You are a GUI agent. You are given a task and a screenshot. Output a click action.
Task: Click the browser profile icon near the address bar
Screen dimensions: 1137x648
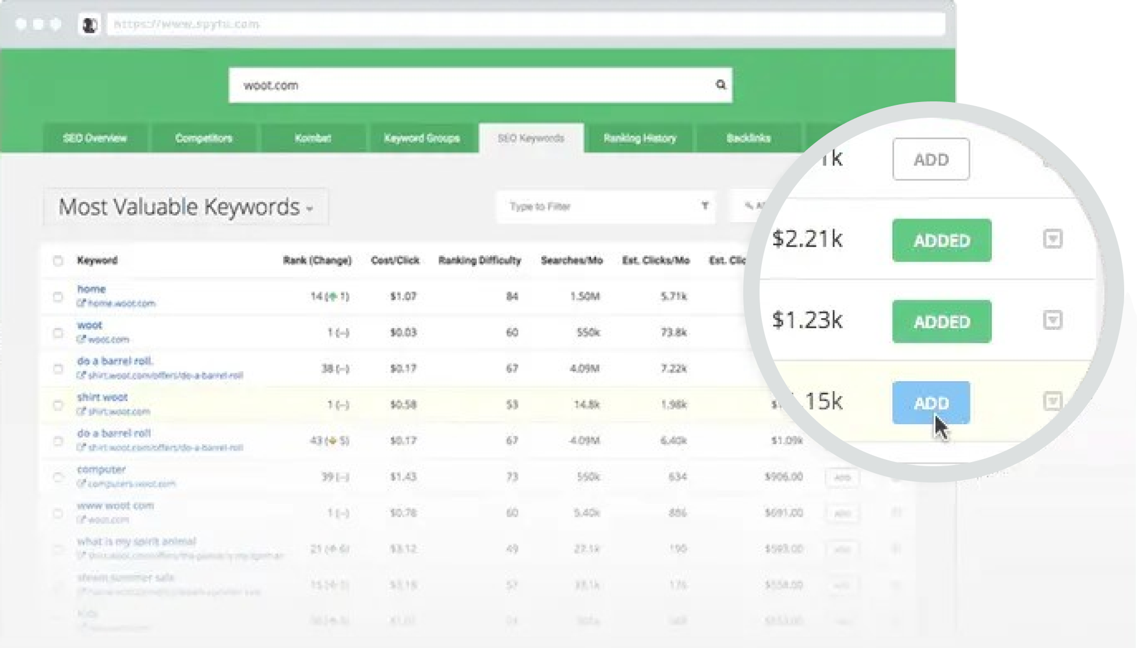89,24
